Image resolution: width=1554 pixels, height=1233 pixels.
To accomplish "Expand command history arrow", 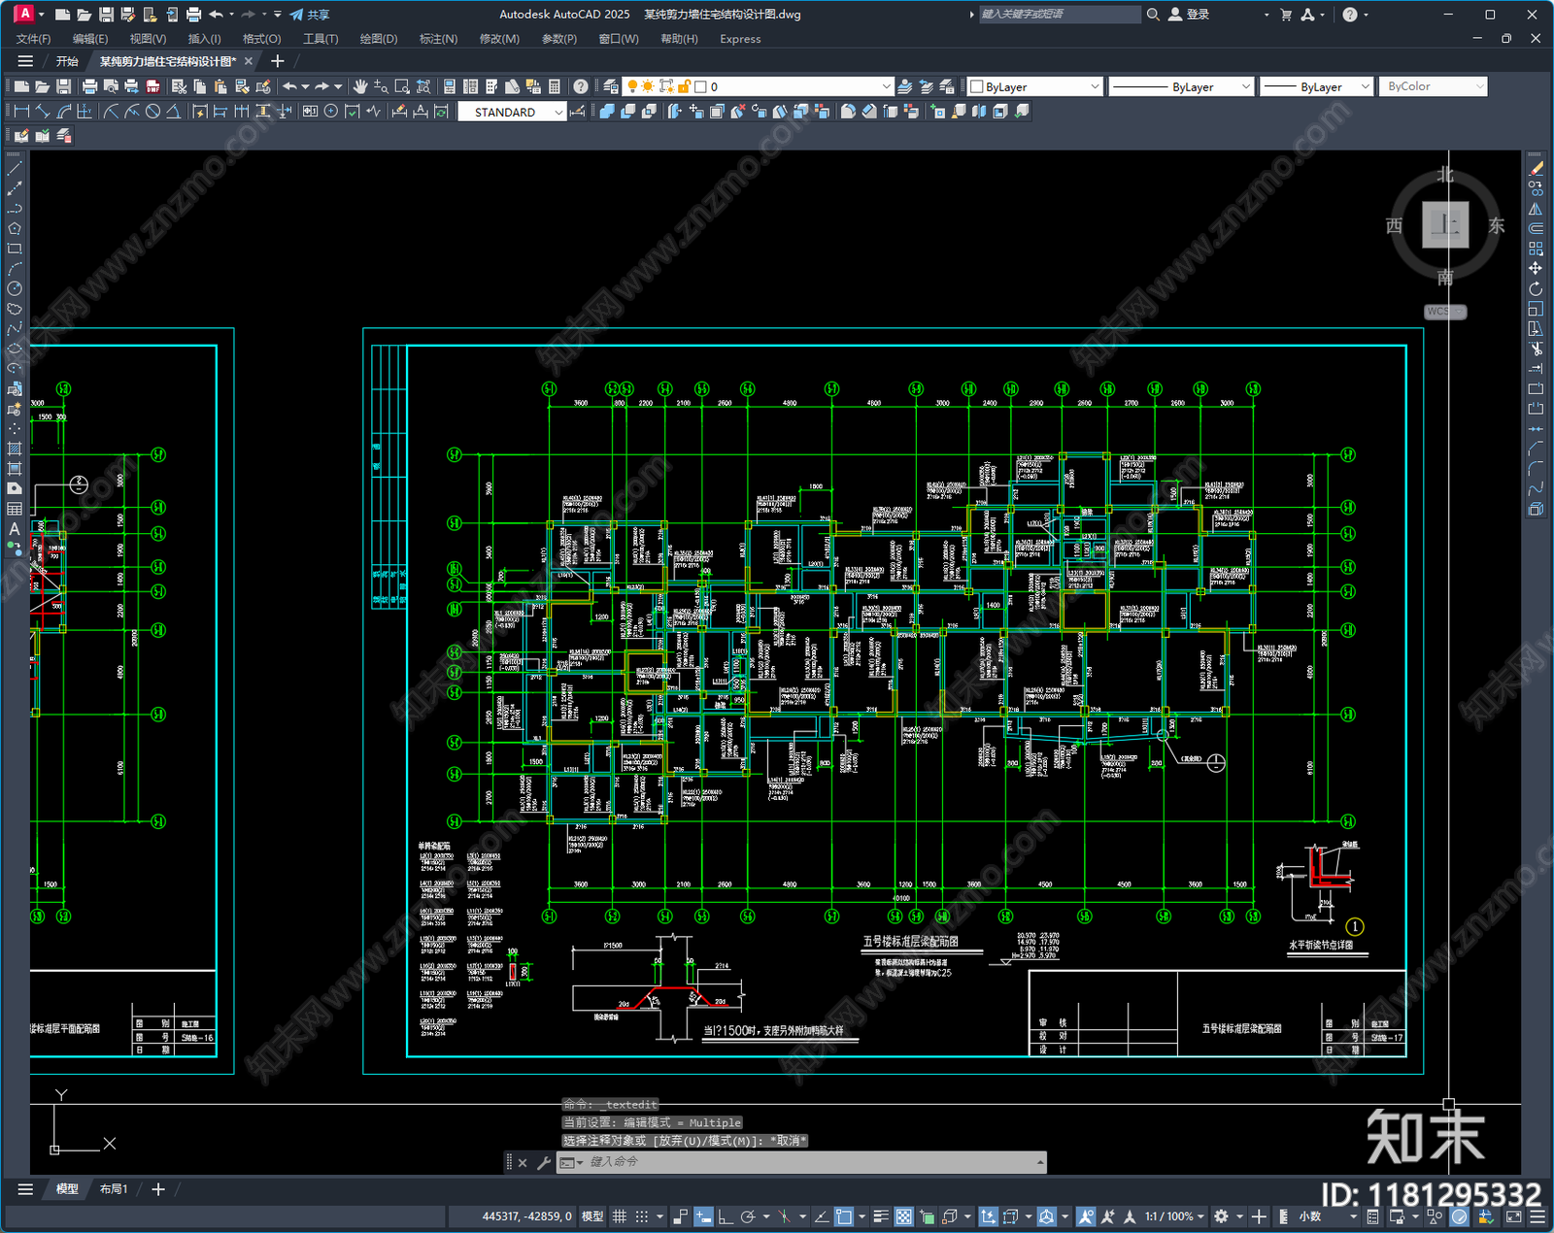I will [x=1040, y=1162].
